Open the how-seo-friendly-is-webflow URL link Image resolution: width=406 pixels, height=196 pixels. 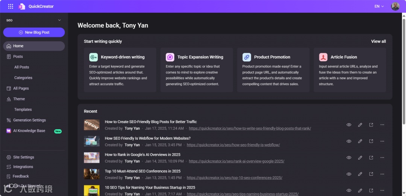pos(233,145)
